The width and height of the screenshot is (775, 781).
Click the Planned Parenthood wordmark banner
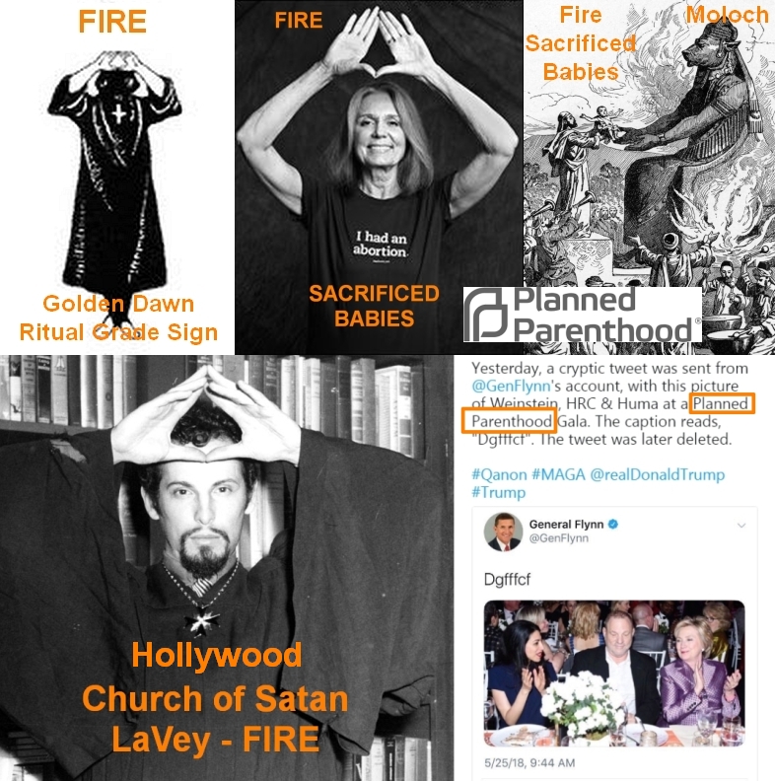click(583, 315)
